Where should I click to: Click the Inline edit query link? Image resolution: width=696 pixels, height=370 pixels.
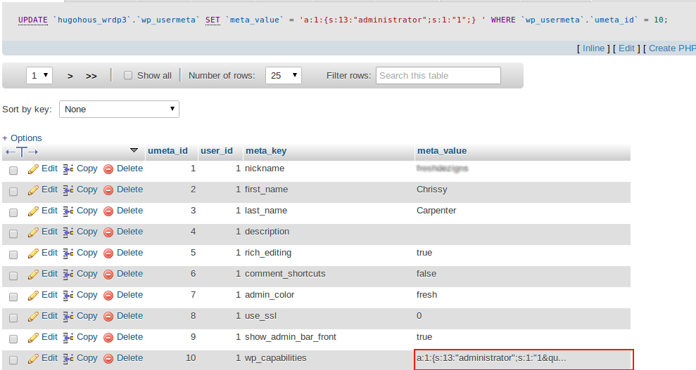[593, 48]
